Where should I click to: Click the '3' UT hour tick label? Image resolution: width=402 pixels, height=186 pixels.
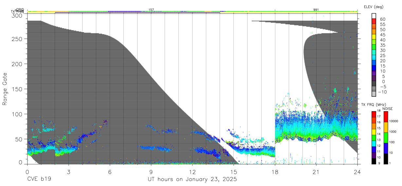[x=68, y=172]
